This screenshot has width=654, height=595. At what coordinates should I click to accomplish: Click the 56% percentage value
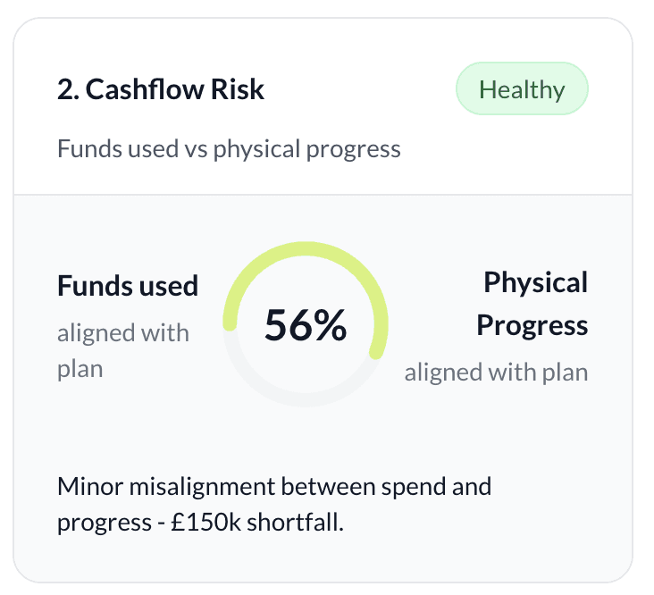coord(306,324)
